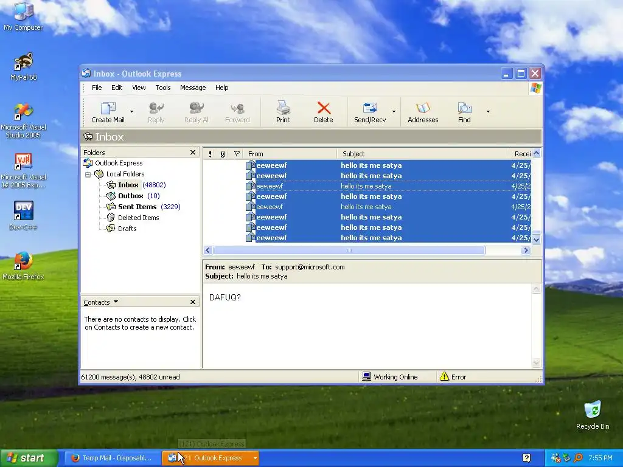Collapse the Local Folders tree node

(x=88, y=175)
